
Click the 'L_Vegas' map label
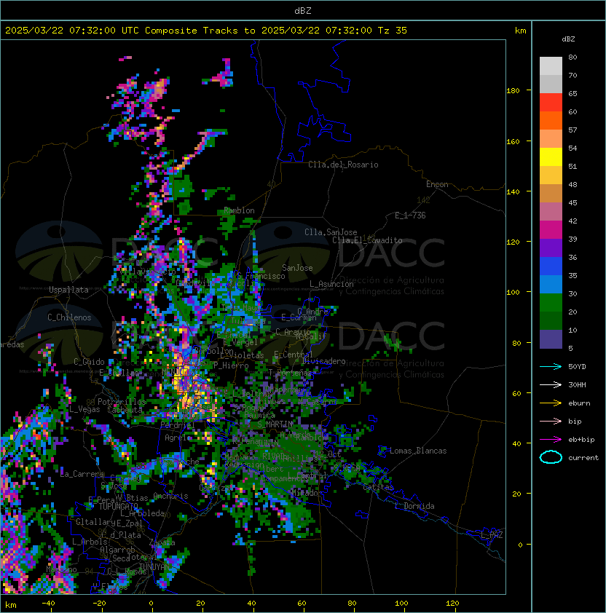(x=84, y=409)
